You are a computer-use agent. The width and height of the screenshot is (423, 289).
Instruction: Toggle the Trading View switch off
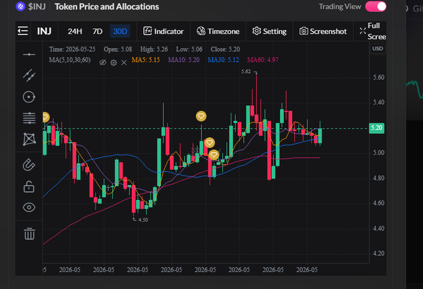(x=376, y=6)
